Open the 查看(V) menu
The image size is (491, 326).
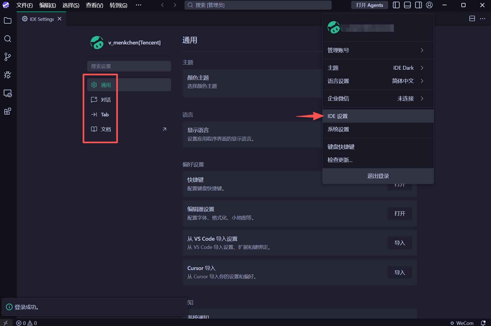click(x=94, y=5)
